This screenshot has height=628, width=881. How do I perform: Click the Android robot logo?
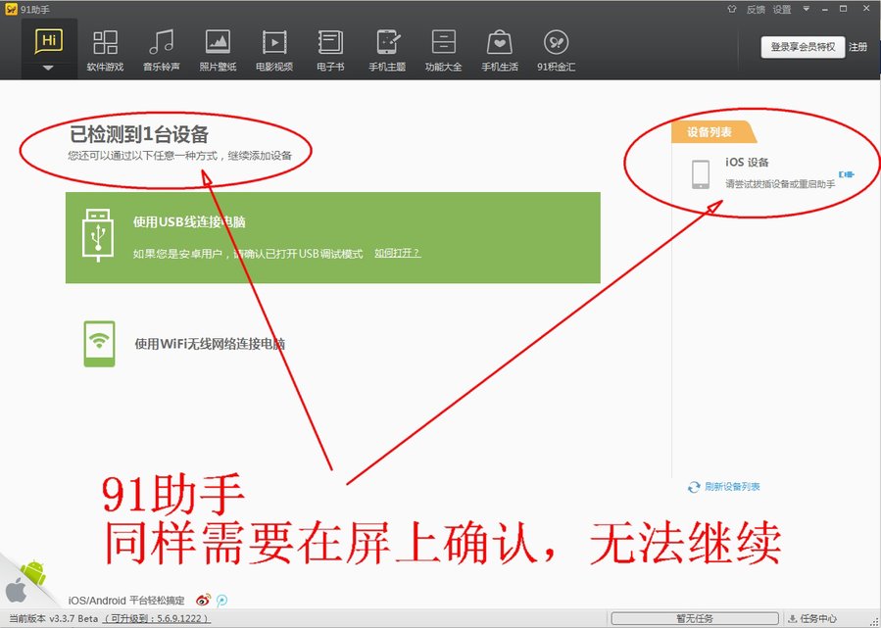pyautogui.click(x=34, y=573)
